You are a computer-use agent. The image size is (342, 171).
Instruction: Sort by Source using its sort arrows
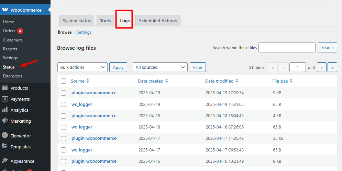click(x=88, y=81)
